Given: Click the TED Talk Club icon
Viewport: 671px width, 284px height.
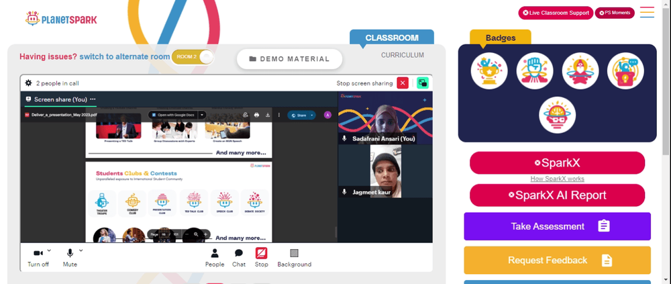Looking at the screenshot, I should tap(193, 203).
